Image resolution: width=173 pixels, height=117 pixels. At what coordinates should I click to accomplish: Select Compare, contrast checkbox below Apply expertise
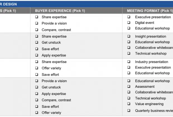point(37,100)
